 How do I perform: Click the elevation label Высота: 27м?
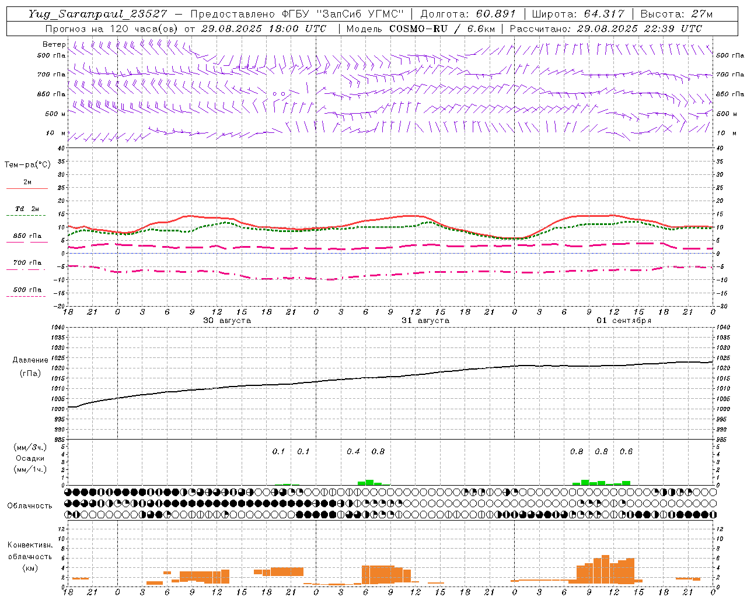click(676, 14)
